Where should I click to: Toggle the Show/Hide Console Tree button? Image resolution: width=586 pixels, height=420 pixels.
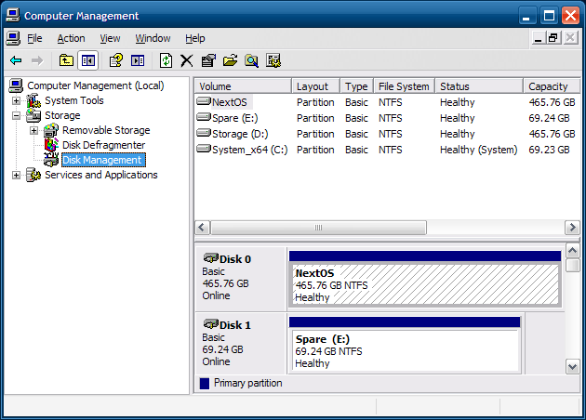click(x=88, y=60)
